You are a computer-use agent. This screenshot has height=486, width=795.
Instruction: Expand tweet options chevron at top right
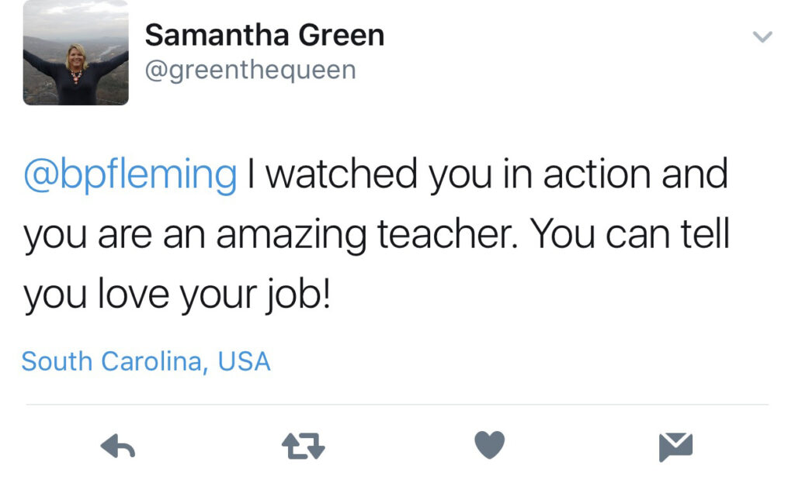(762, 37)
